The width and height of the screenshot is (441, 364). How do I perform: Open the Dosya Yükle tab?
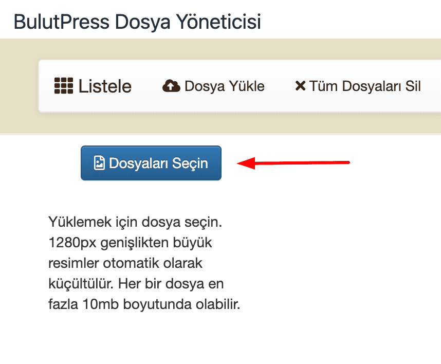point(213,86)
